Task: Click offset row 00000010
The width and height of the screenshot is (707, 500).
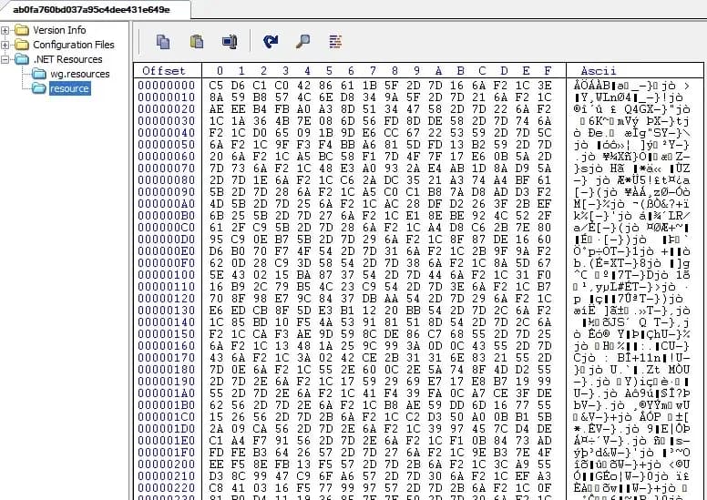Action: click(167, 97)
